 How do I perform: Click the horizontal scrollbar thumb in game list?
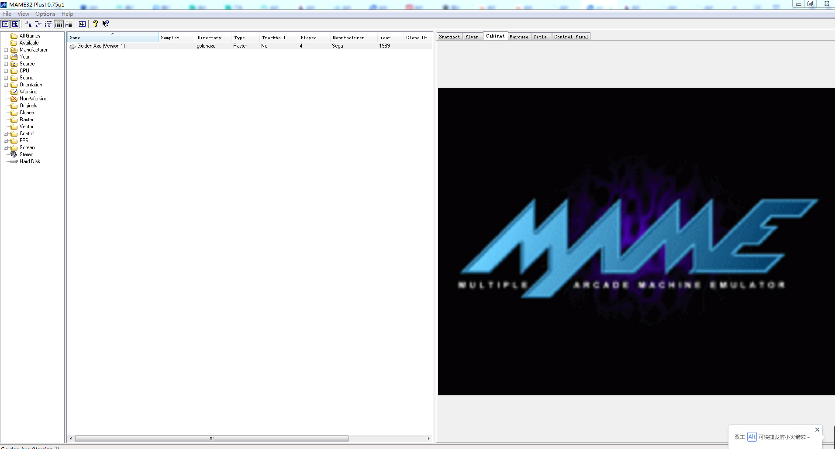click(212, 439)
